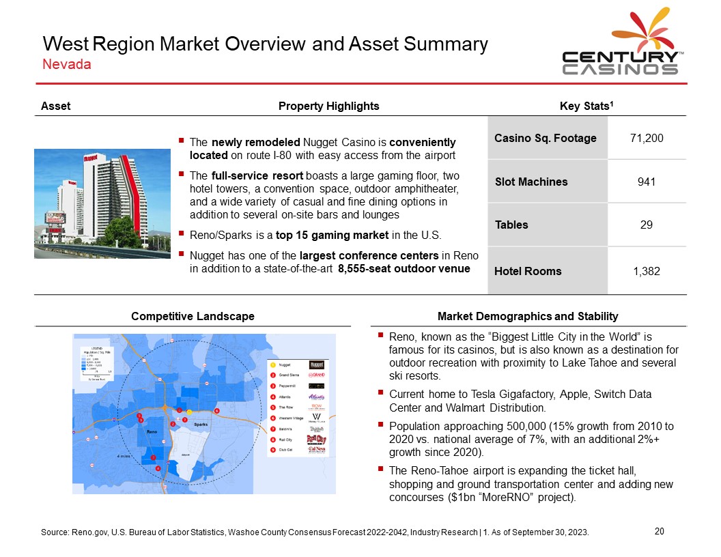This screenshot has height=557, width=721.
Task: Click the Tesla Gigafactory bullet text
Action: click(x=520, y=401)
